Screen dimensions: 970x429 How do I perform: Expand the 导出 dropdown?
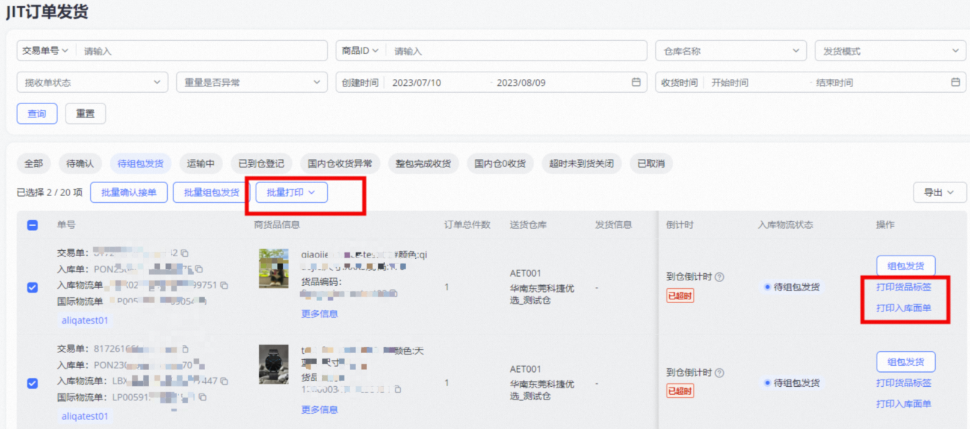[x=939, y=193]
